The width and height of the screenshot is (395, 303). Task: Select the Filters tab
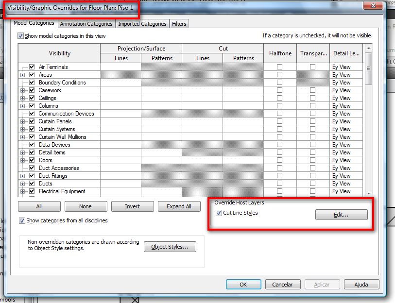tap(179, 24)
